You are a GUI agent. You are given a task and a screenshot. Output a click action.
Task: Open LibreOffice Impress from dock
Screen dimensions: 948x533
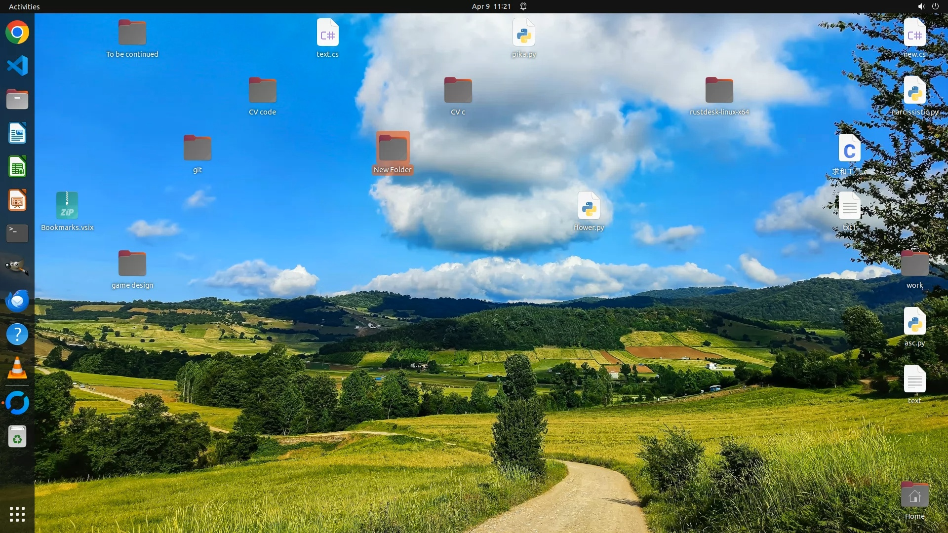(x=17, y=200)
